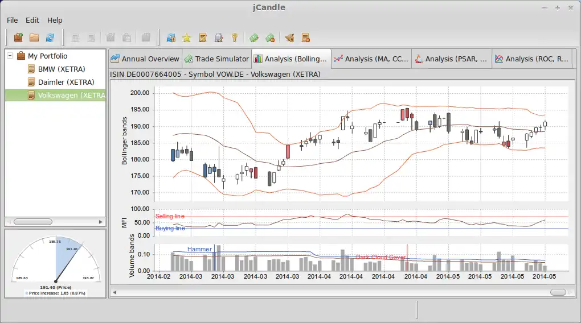Click the document icon beside Daimler (XETRA)
The image size is (581, 323).
(31, 82)
